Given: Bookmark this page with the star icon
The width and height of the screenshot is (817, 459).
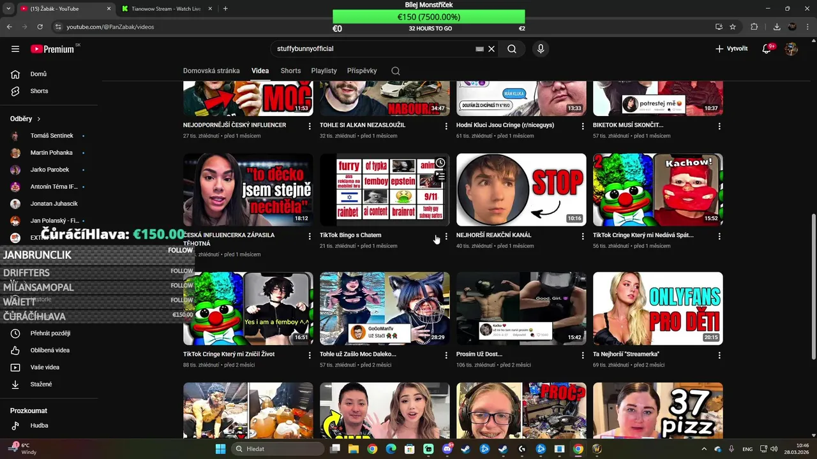Looking at the screenshot, I should point(733,27).
